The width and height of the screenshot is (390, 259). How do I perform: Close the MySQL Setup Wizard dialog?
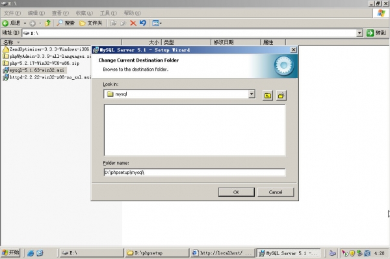[294, 50]
